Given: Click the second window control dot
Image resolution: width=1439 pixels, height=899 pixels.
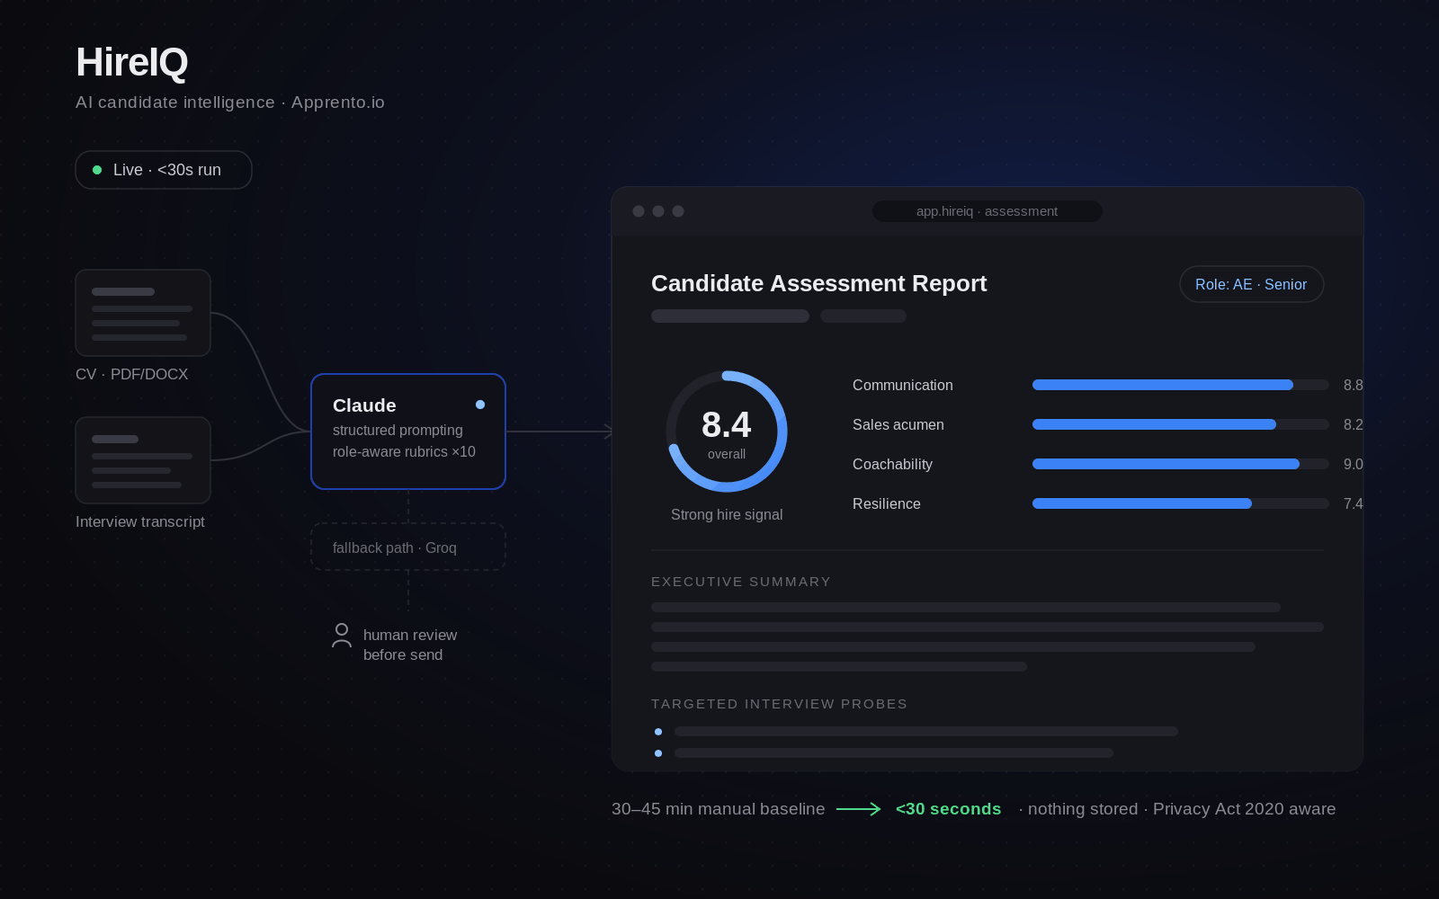Looking at the screenshot, I should point(658,211).
